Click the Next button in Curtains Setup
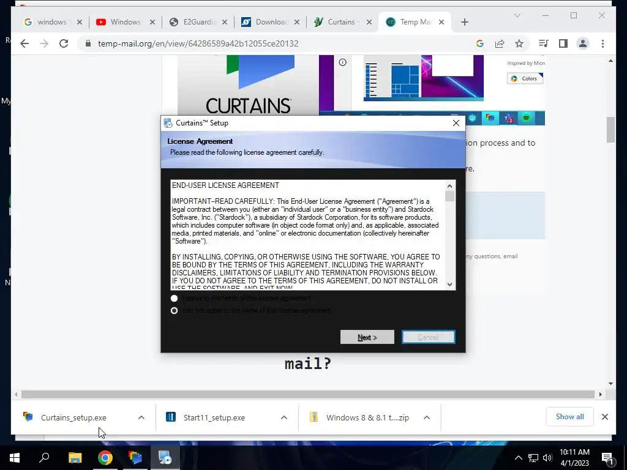Screen dimensions: 627x470 pos(367,337)
